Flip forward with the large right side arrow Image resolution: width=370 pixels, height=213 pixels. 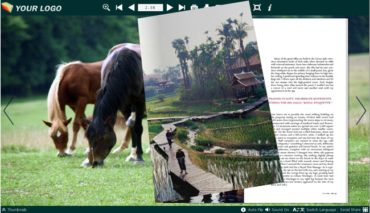click(x=361, y=111)
